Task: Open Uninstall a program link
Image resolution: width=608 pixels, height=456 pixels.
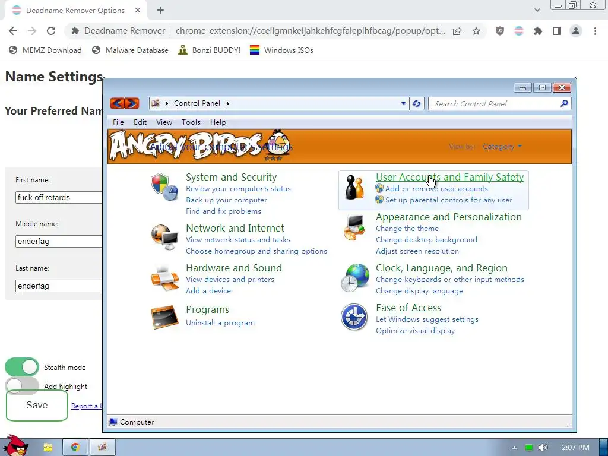Action: click(220, 322)
